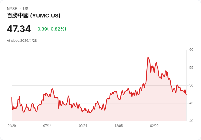Click the chart line's leftmost starting point
The height and width of the screenshot is (140, 201).
click(12, 98)
